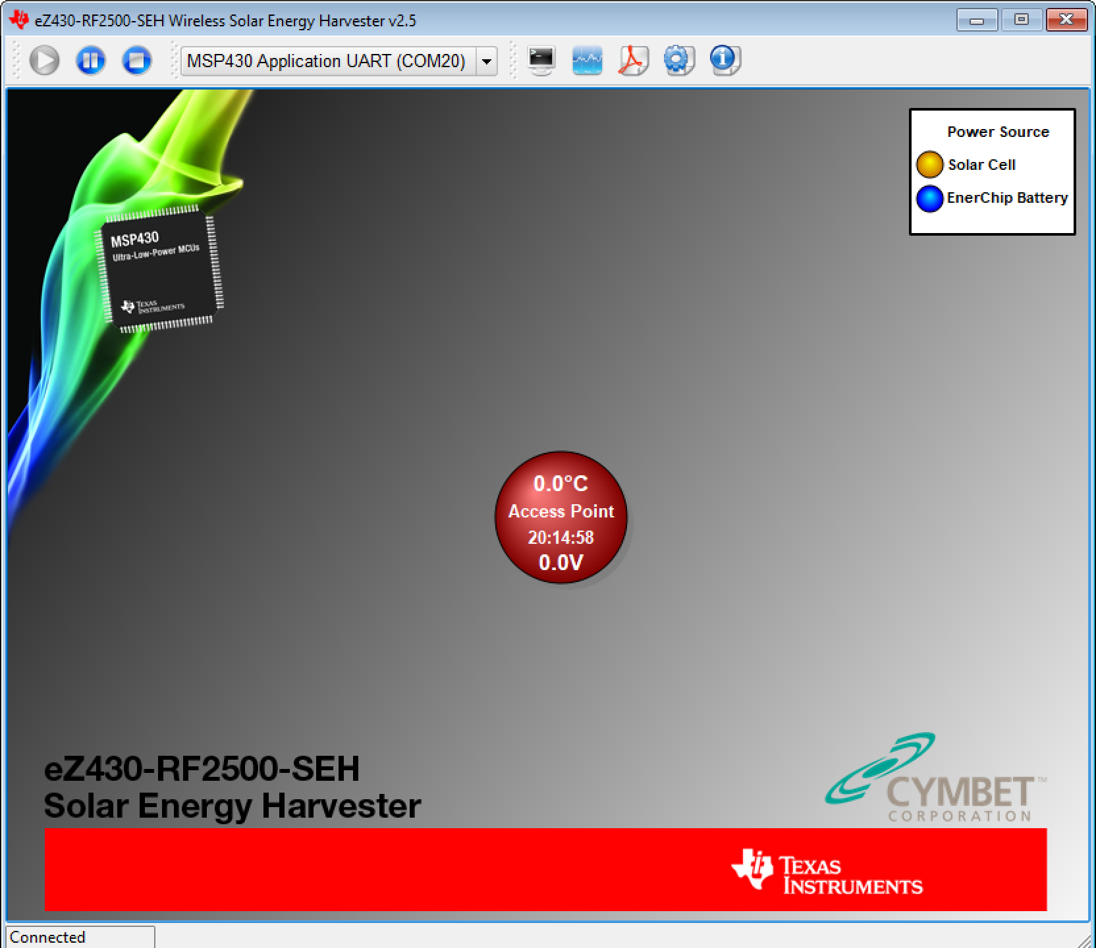
Task: Click the EnerChip Battery blue indicator
Action: (929, 199)
